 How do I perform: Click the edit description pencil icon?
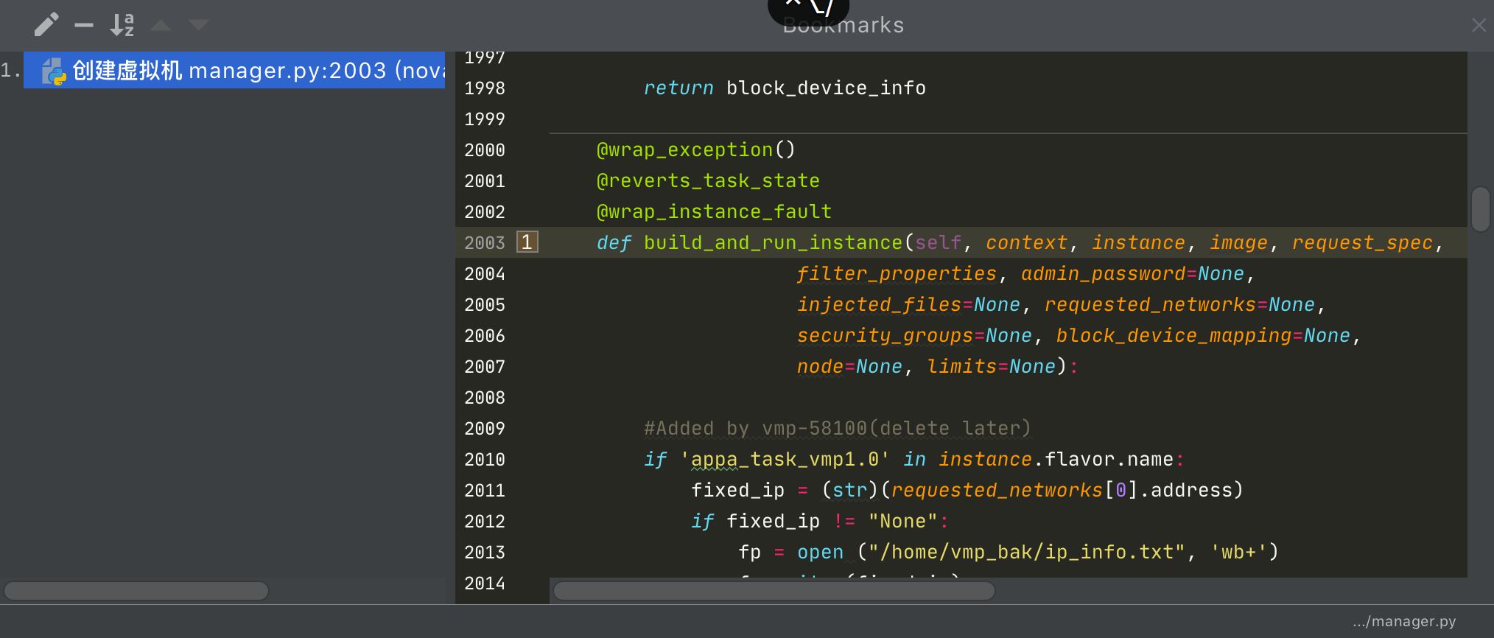[46, 25]
